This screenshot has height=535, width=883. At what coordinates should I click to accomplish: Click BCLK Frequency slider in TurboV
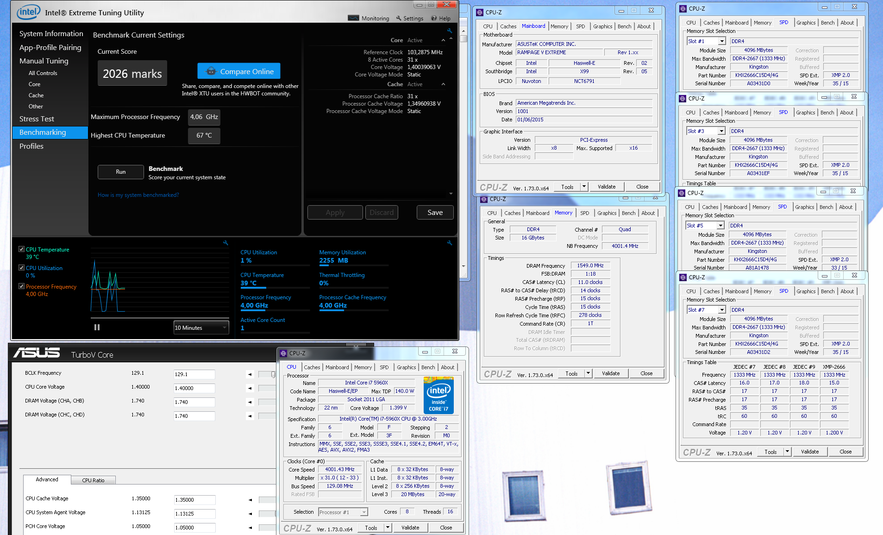coord(267,374)
